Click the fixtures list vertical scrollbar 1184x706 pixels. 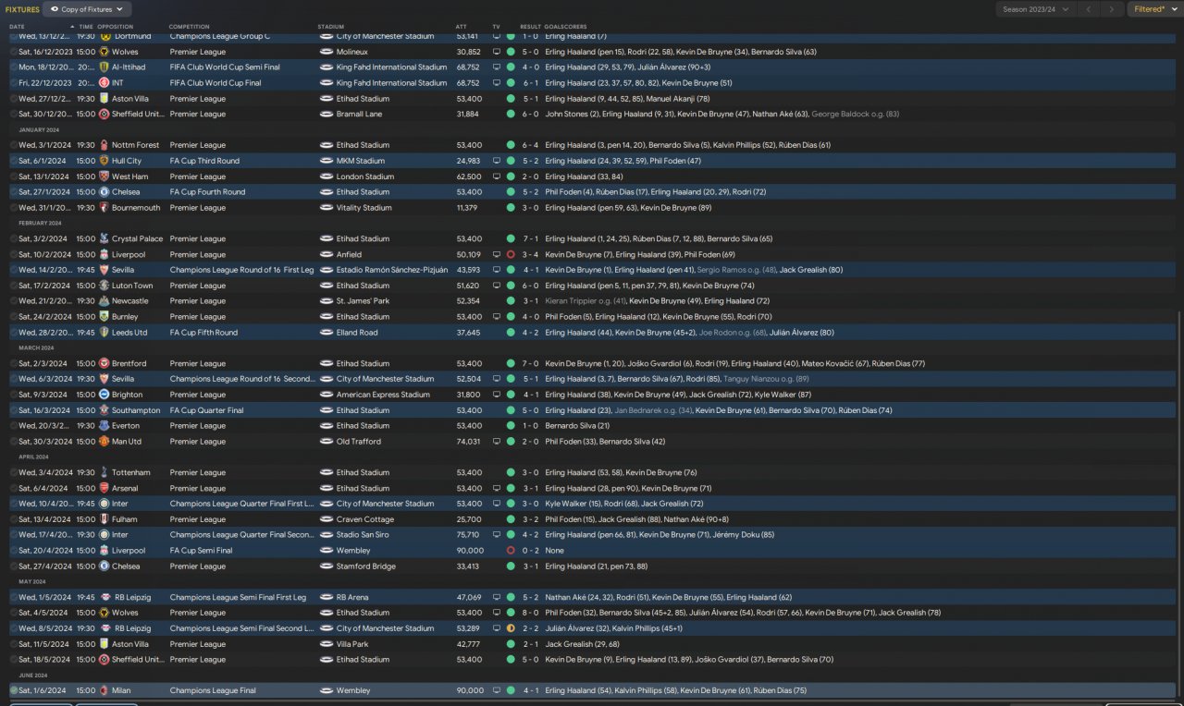[x=1178, y=504]
